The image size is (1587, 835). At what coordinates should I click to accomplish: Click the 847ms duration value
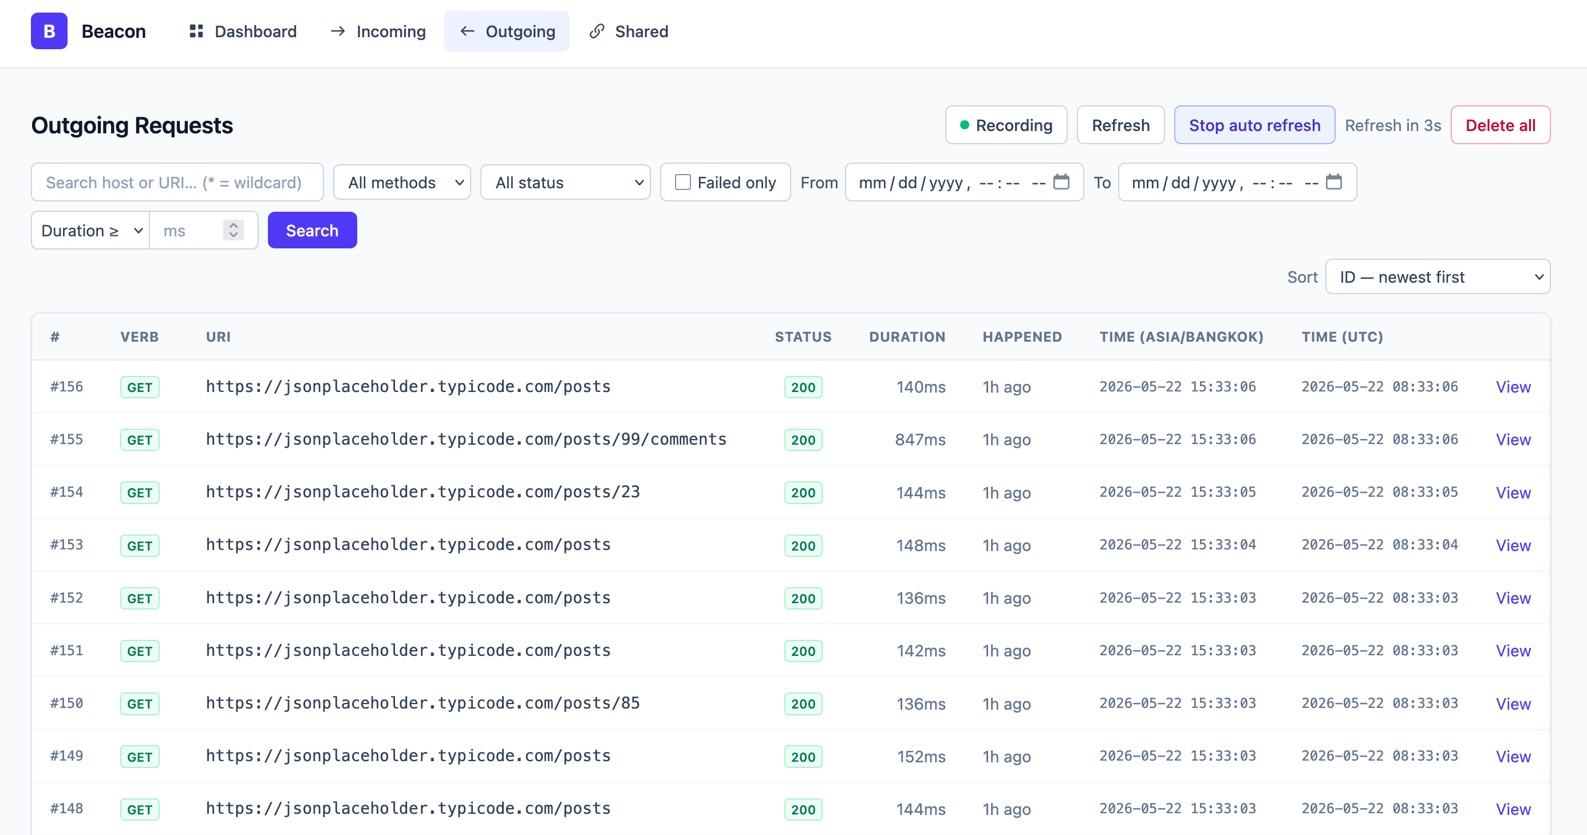point(920,440)
